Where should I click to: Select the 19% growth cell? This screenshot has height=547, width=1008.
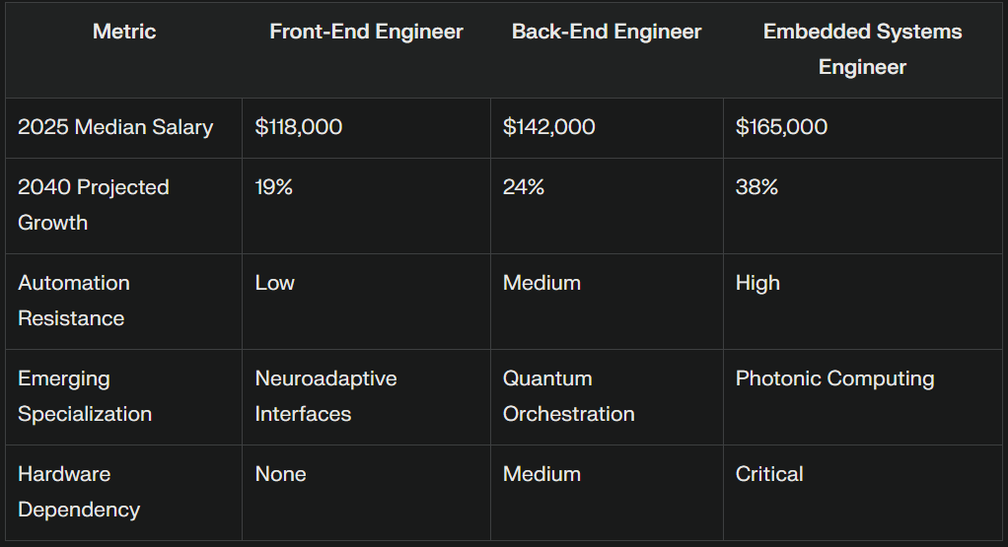(274, 187)
